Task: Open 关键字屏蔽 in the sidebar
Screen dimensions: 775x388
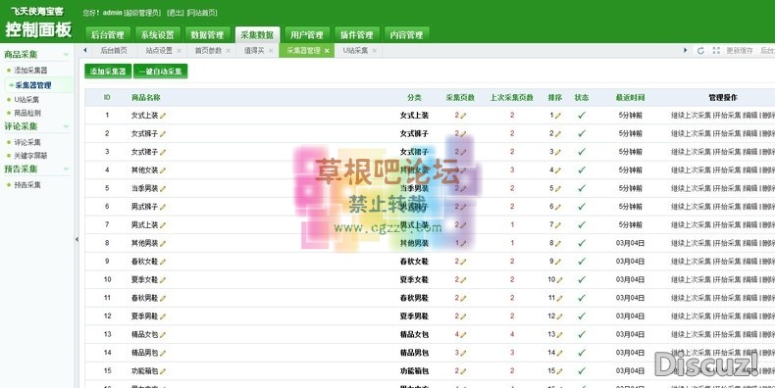Action: click(30, 156)
